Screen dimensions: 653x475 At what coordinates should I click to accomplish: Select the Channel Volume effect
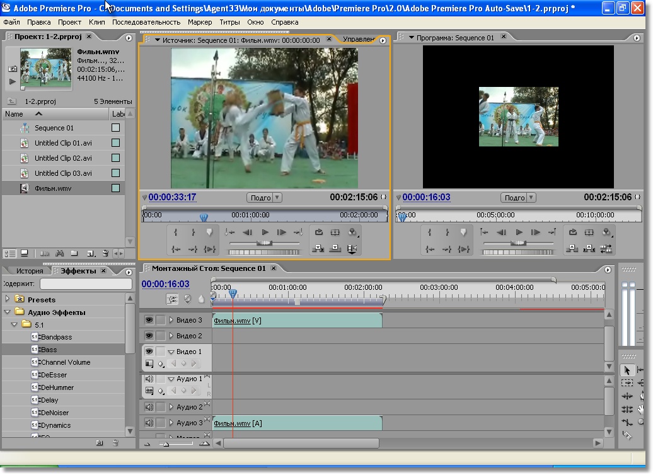pos(66,362)
